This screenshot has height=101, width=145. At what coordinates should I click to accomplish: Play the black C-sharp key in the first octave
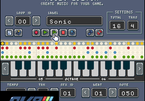[19, 65]
